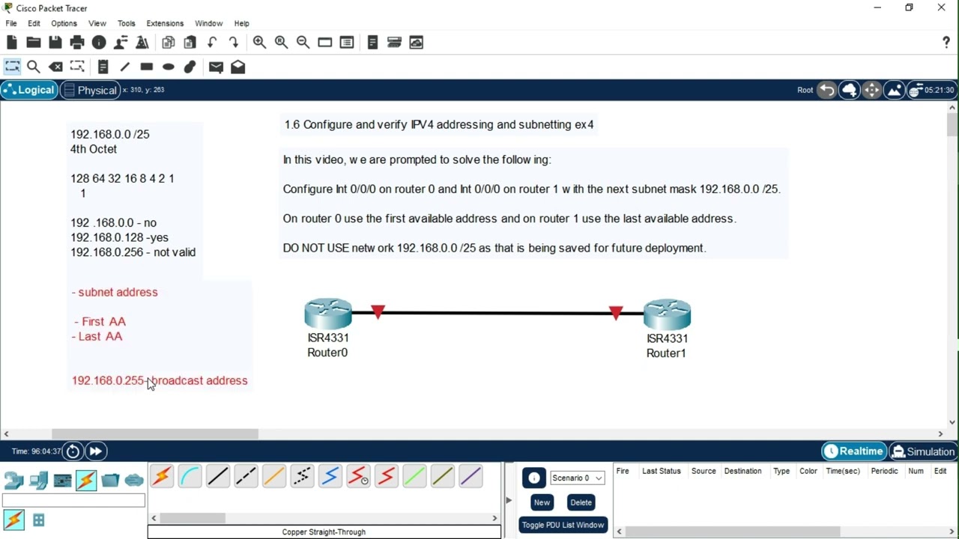The image size is (959, 539).
Task: Redo the last action
Action: pyautogui.click(x=234, y=43)
